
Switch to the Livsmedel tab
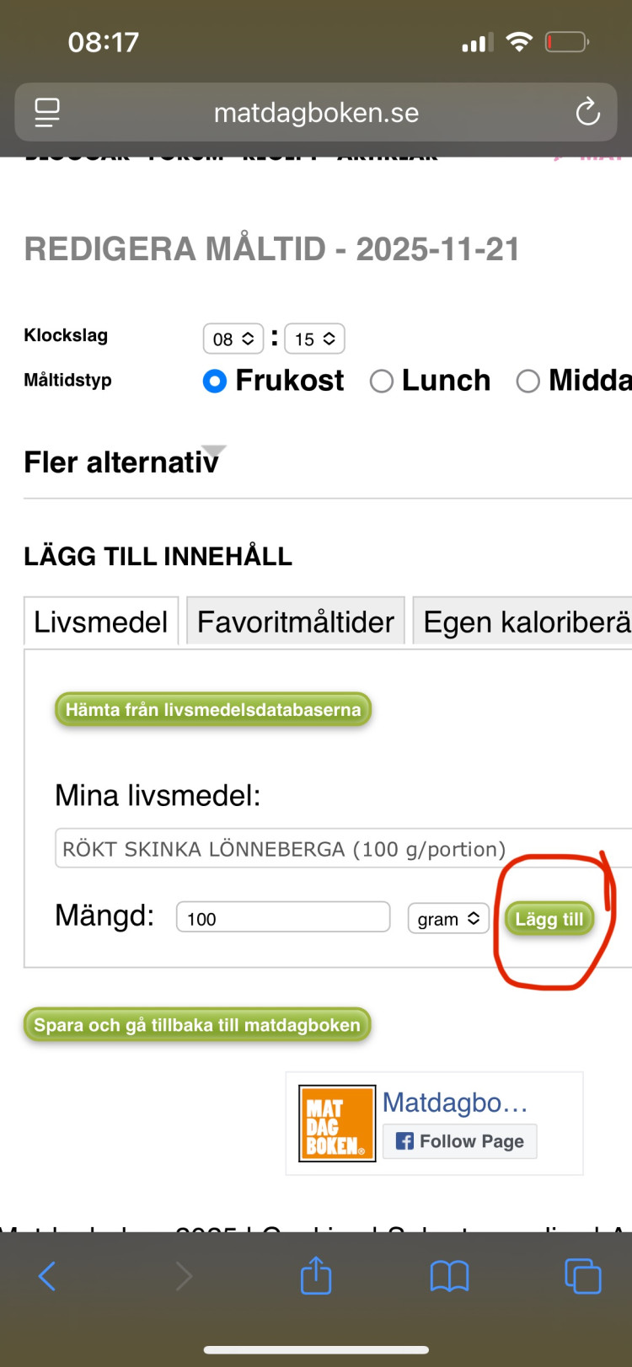(x=101, y=622)
